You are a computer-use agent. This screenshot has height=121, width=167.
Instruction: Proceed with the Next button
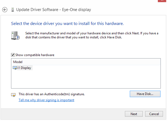(134, 114)
